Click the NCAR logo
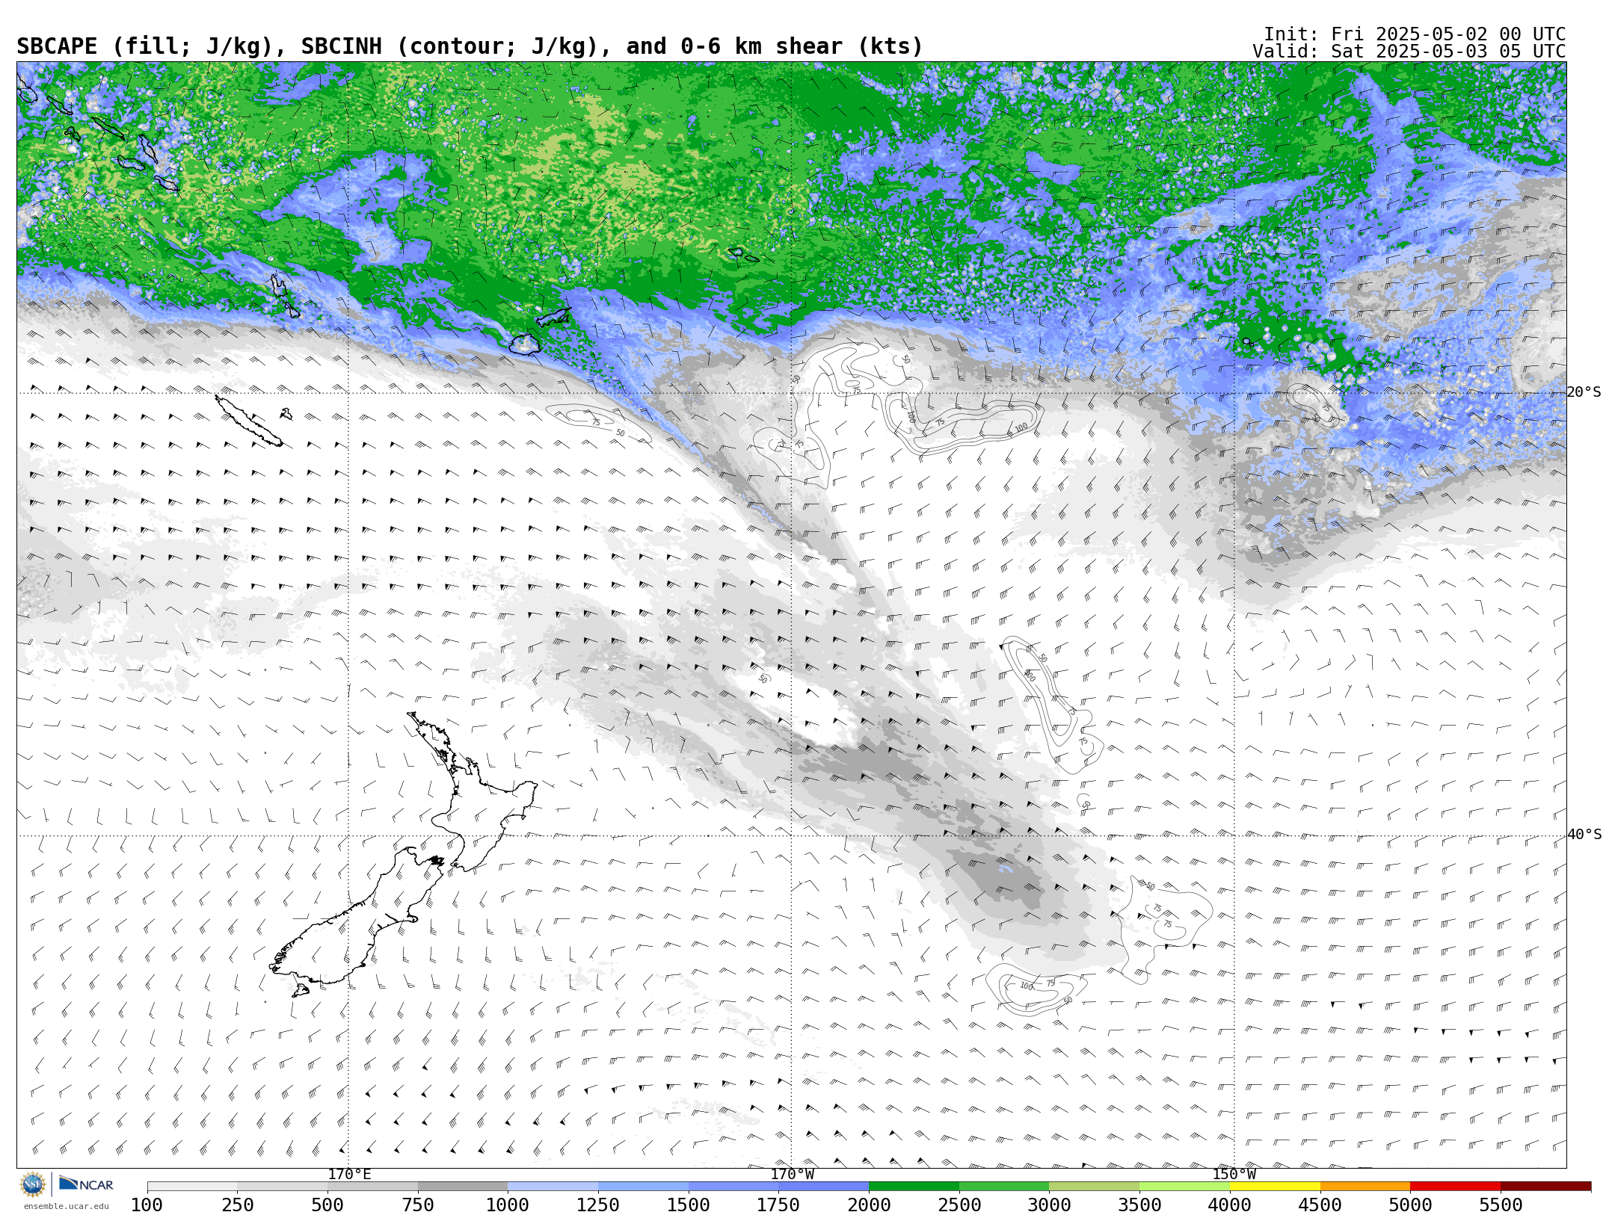 [86, 1184]
